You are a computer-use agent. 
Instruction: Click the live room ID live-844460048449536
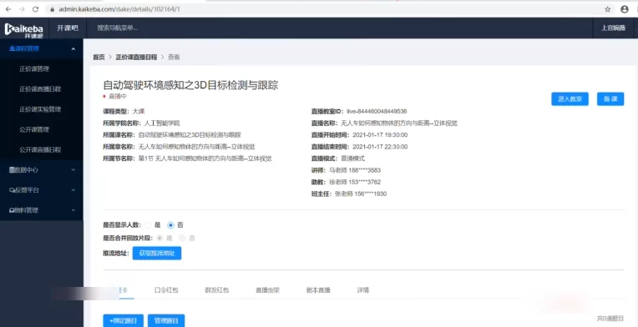[377, 111]
